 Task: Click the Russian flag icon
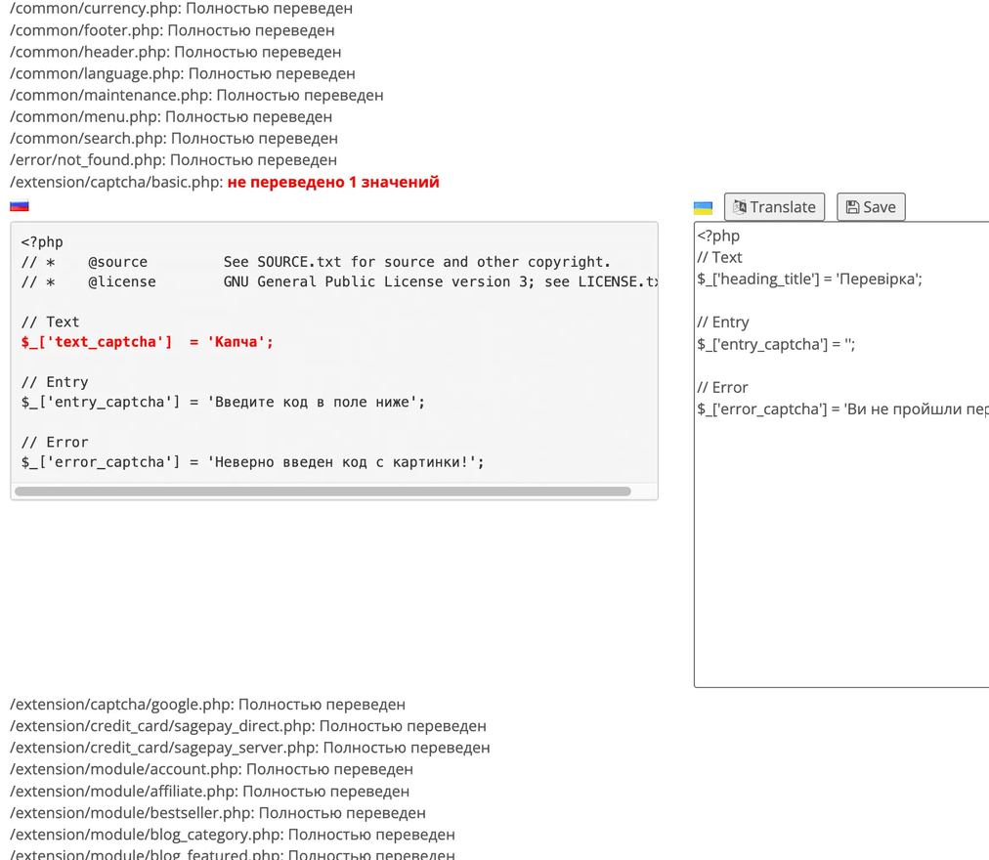(x=20, y=205)
